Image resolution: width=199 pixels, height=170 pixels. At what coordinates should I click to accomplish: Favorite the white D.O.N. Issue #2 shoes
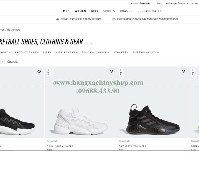(111, 72)
